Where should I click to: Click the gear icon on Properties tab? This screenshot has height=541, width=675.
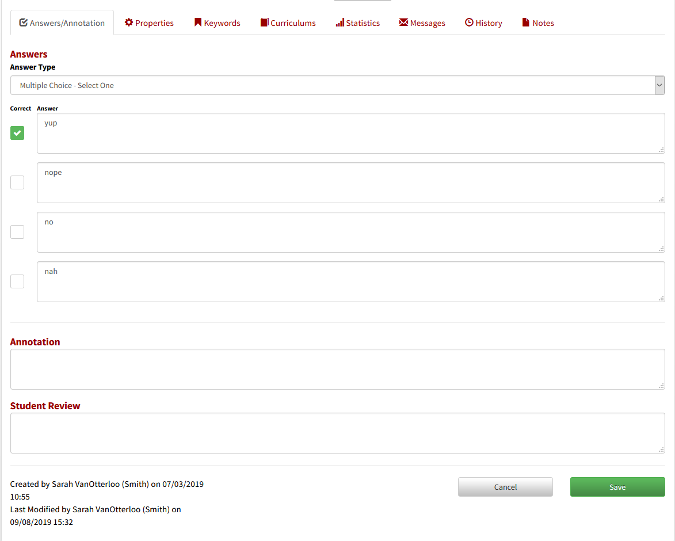129,22
